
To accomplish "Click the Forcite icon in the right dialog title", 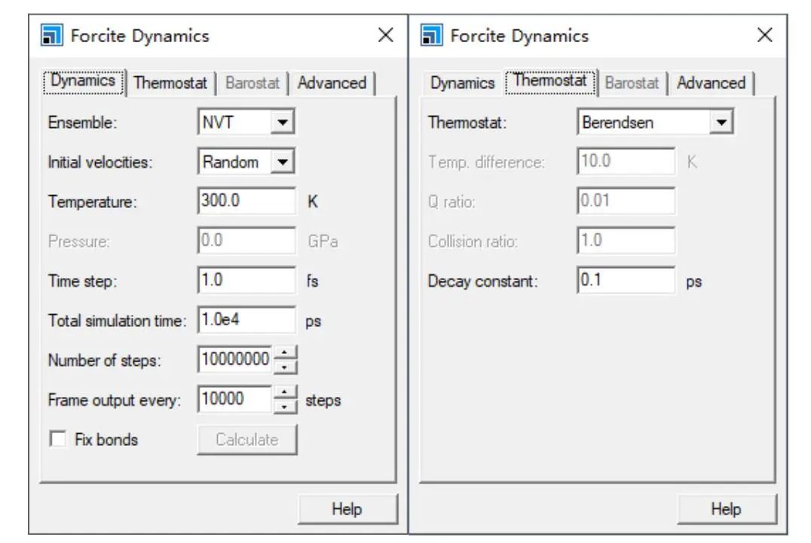I will pyautogui.click(x=431, y=35).
